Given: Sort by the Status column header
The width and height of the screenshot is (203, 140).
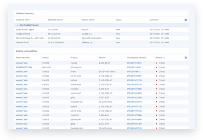Looking at the screenshot, I should [118, 20].
